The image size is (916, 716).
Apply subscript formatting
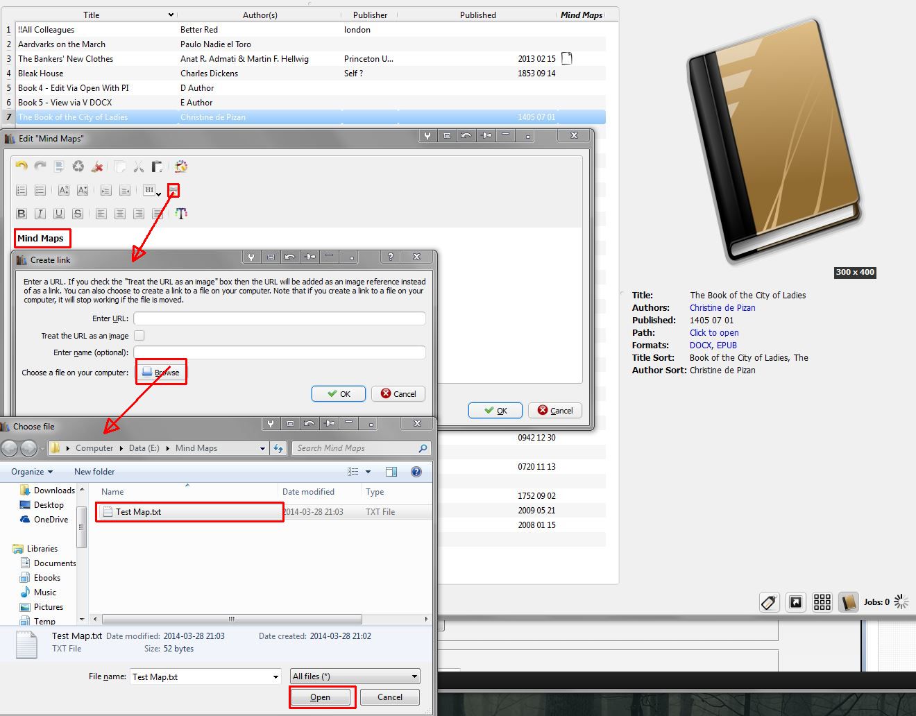tap(83, 190)
